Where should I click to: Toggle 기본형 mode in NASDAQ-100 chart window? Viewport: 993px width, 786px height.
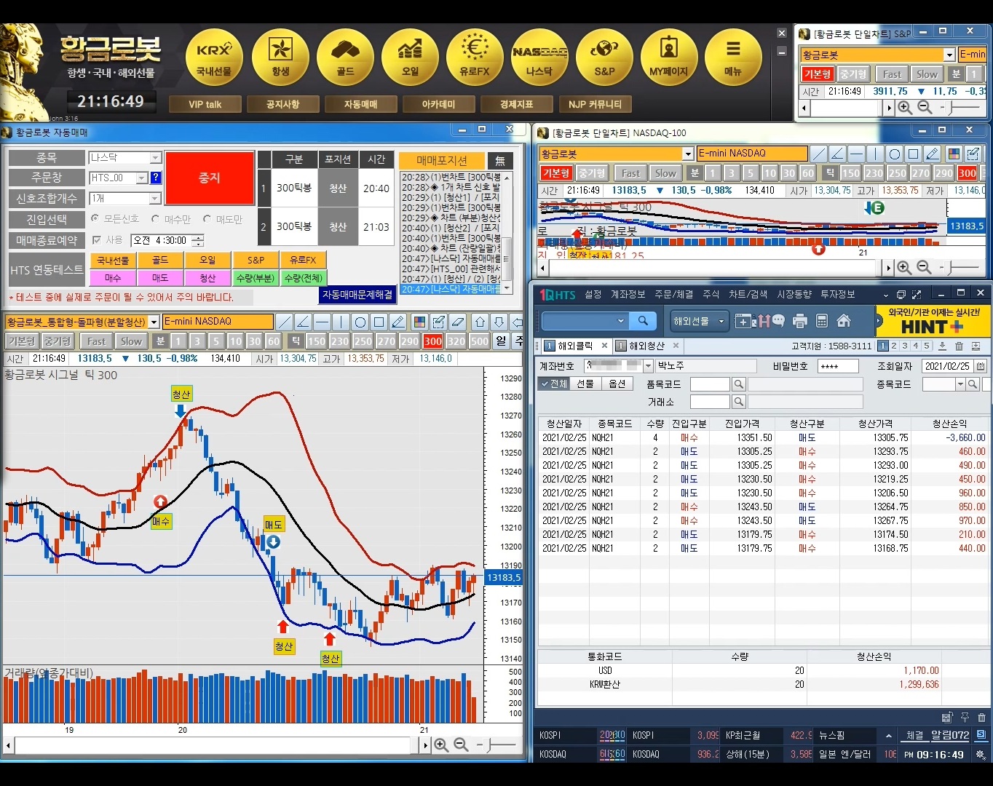[556, 173]
